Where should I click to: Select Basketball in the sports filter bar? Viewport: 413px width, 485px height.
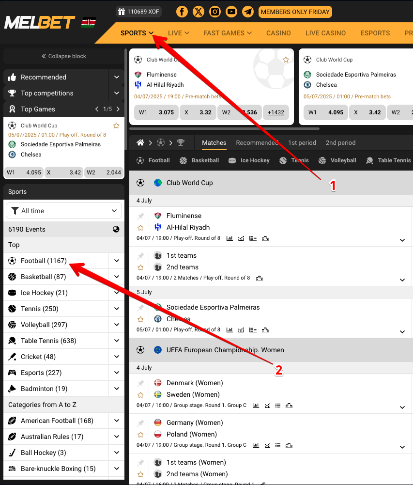point(199,160)
